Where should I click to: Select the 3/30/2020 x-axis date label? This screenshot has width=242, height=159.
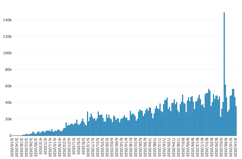click(x=36, y=147)
